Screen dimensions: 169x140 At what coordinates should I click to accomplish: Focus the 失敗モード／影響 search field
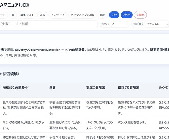pyautogui.click(x=49, y=24)
